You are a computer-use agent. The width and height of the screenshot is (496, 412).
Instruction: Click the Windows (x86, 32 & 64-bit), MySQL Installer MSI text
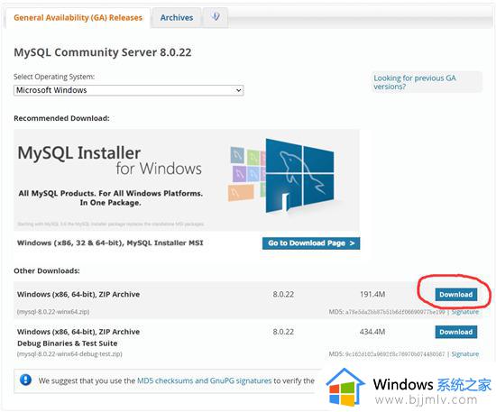click(x=110, y=243)
